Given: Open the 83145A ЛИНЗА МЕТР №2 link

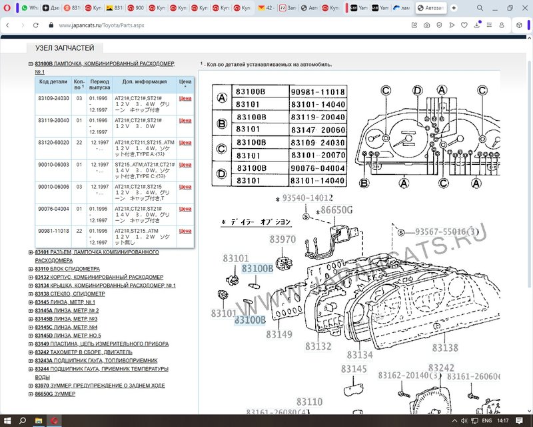Looking at the screenshot, I should [x=67, y=310].
